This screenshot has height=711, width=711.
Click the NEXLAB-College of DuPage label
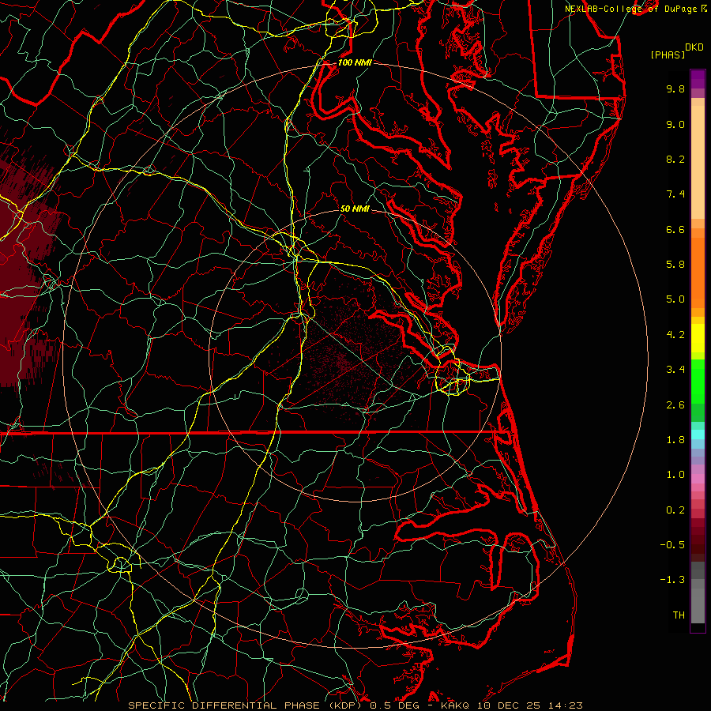coord(633,9)
